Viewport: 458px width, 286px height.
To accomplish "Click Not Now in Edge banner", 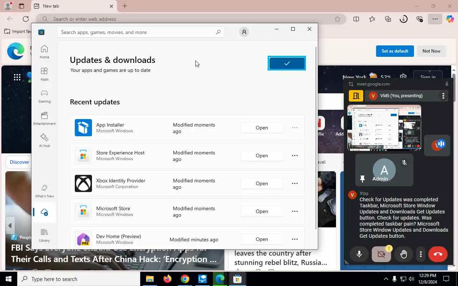I will [x=431, y=51].
